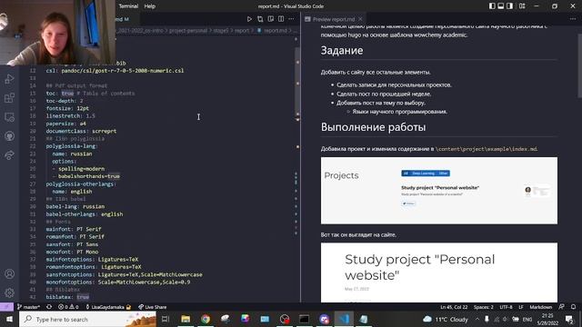582x327 pixels.
Task: Toggle primary side bar layout icon
Action: point(492,6)
